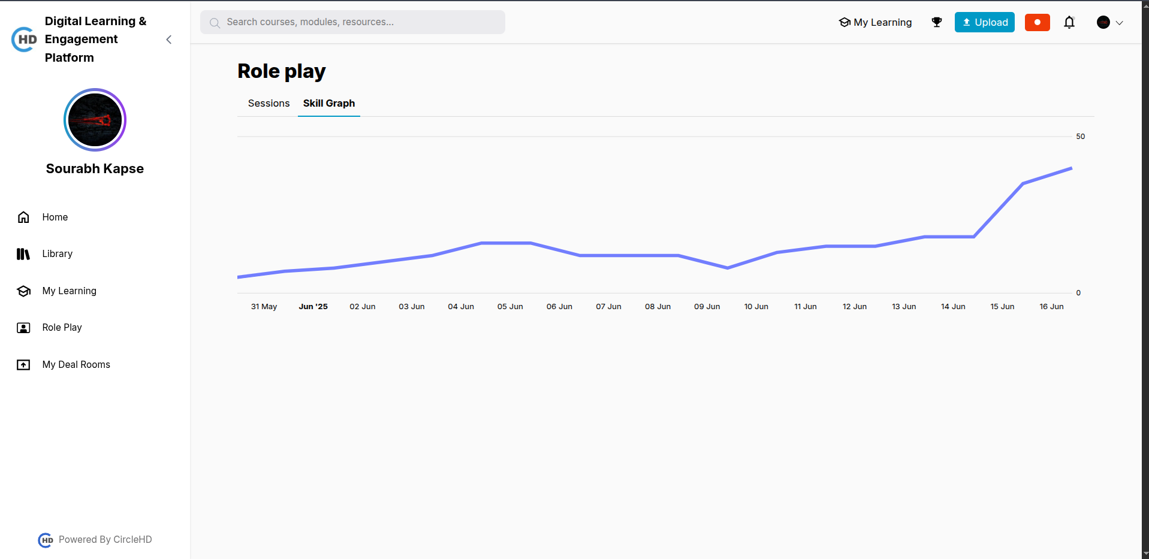Expand the user account dropdown arrow

point(1119,23)
